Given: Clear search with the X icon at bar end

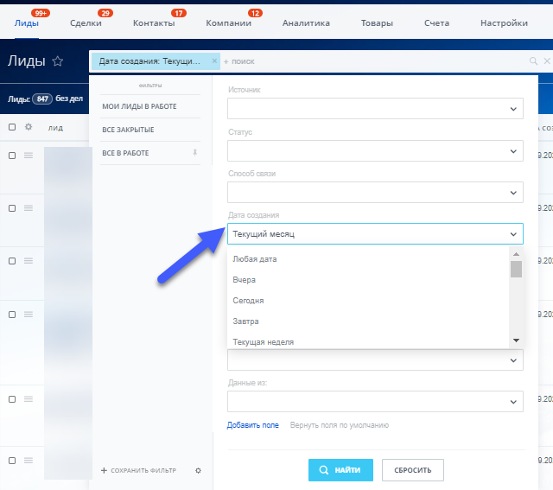Looking at the screenshot, I should 547,61.
